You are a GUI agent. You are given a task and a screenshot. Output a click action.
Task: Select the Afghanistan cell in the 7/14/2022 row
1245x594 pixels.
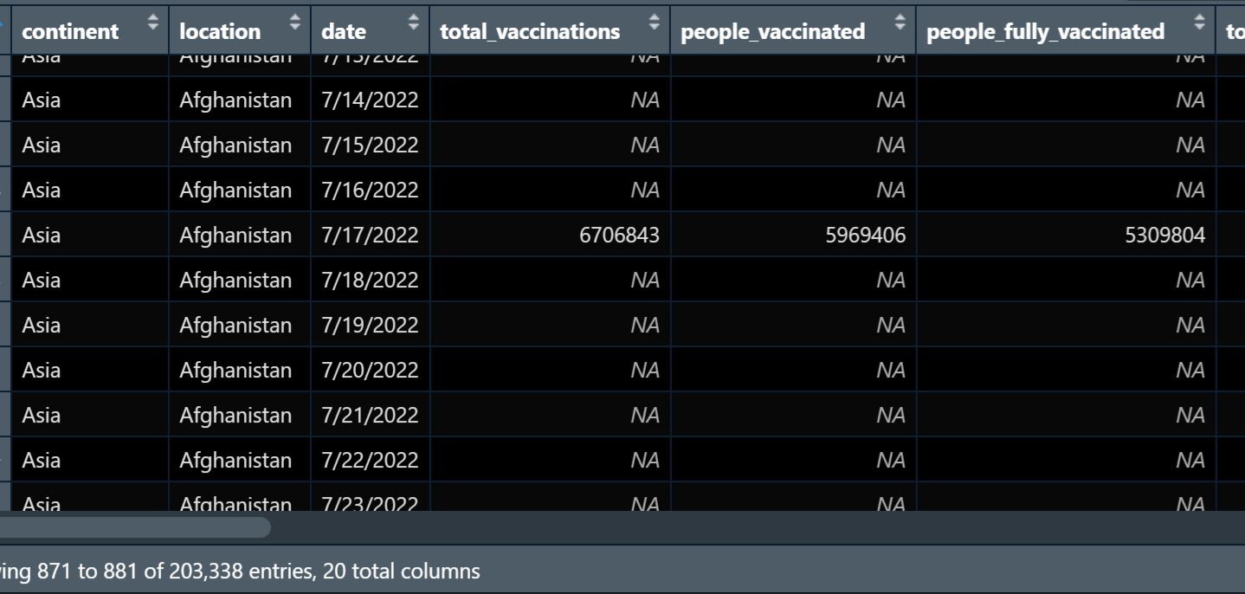click(x=234, y=100)
